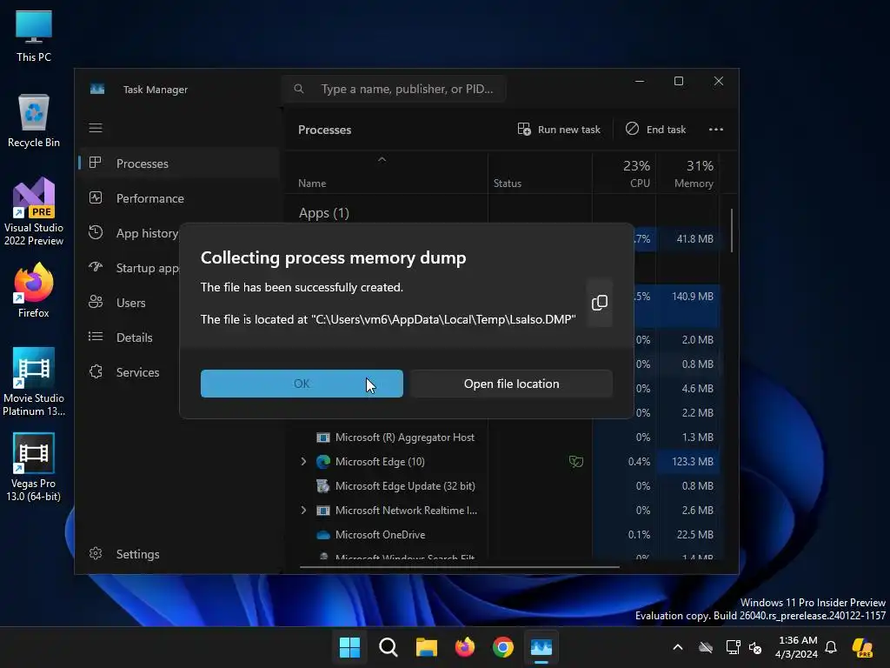Expand Microsoft Network Realtime process group

tap(303, 510)
